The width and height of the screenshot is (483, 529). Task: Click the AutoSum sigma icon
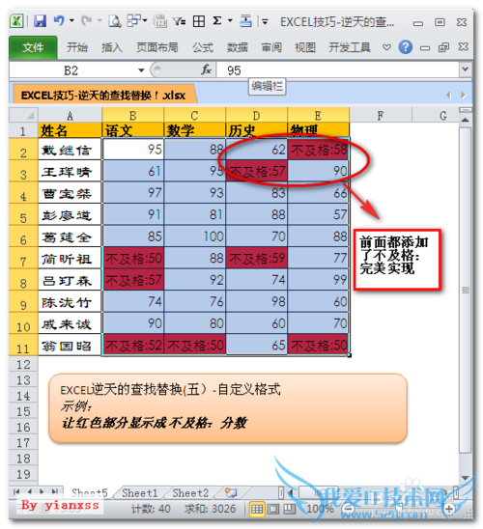[x=217, y=21]
